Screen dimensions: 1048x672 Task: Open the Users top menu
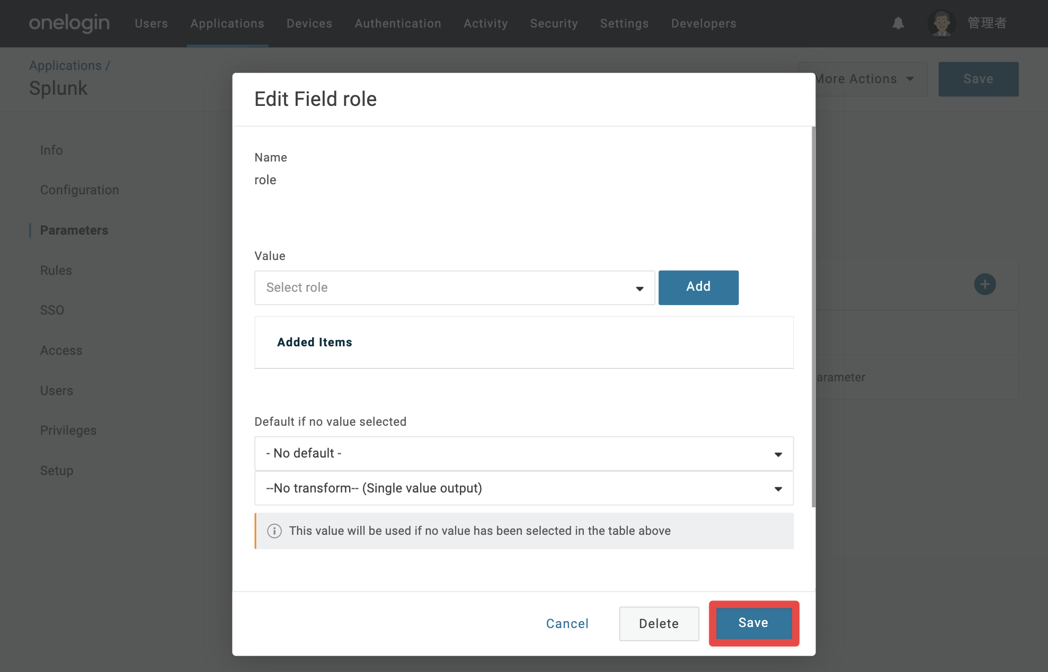pos(151,23)
